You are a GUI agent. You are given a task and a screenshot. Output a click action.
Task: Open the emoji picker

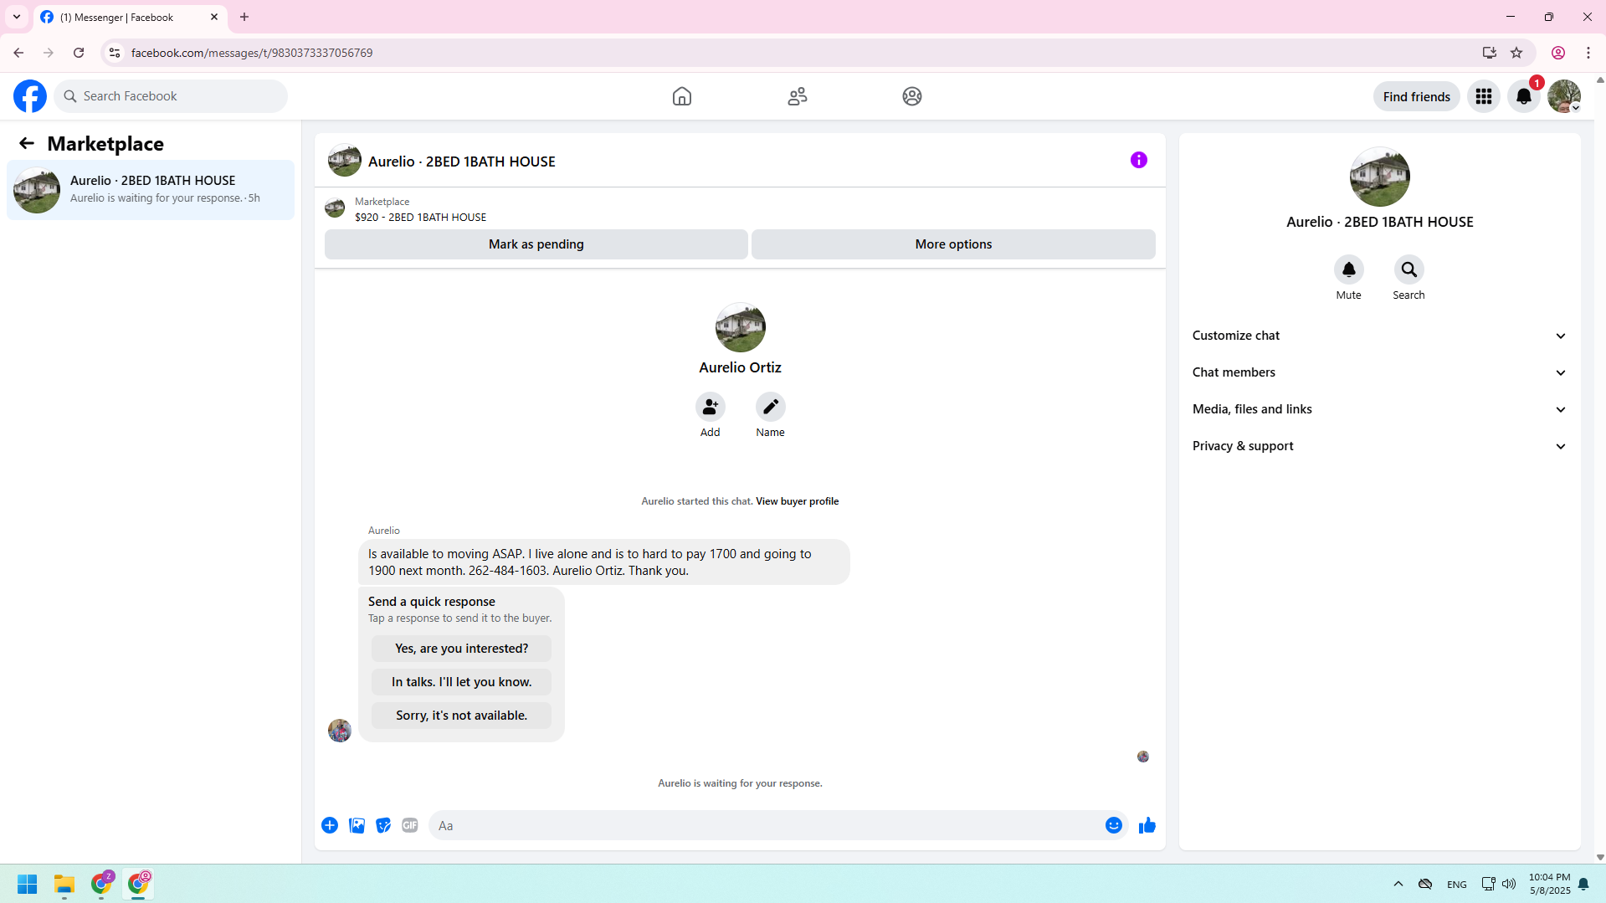tap(1114, 825)
